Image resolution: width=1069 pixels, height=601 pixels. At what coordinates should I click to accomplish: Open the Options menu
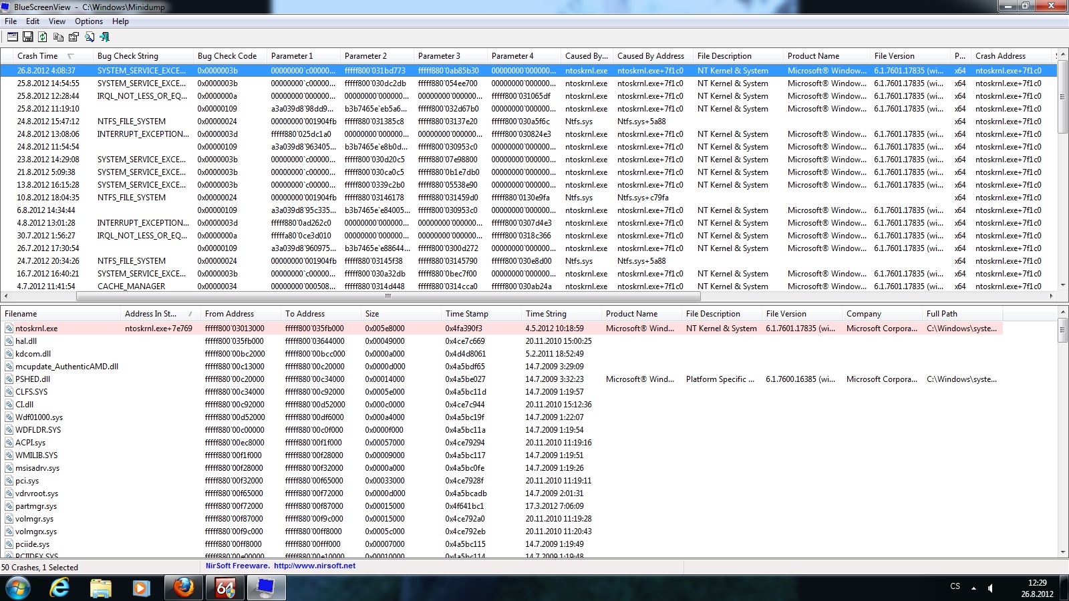point(88,21)
